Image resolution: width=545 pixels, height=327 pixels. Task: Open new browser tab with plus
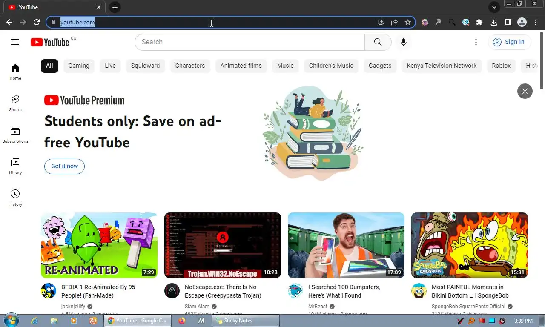115,7
